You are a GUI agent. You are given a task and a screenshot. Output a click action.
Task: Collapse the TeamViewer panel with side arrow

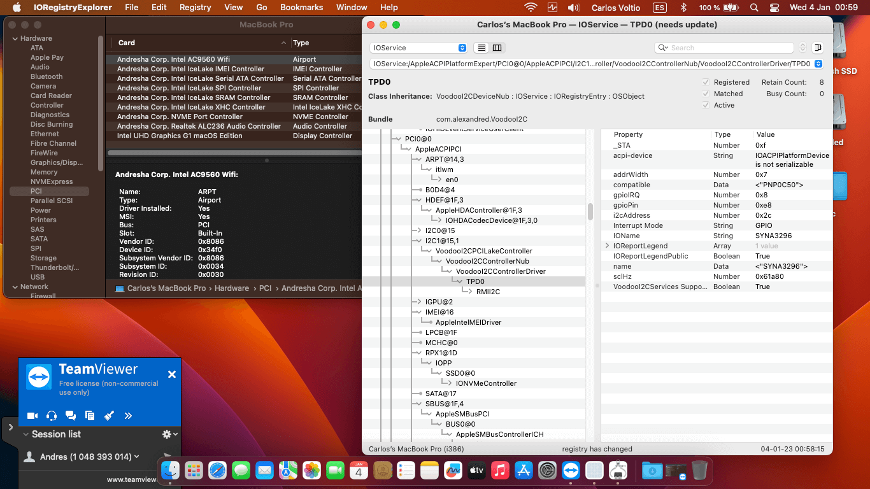(x=10, y=427)
